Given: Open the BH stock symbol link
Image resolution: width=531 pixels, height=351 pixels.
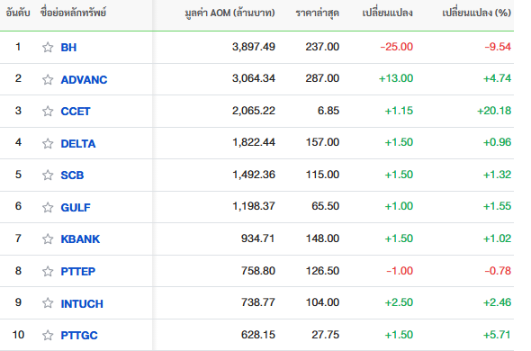Looking at the screenshot, I should tap(68, 48).
